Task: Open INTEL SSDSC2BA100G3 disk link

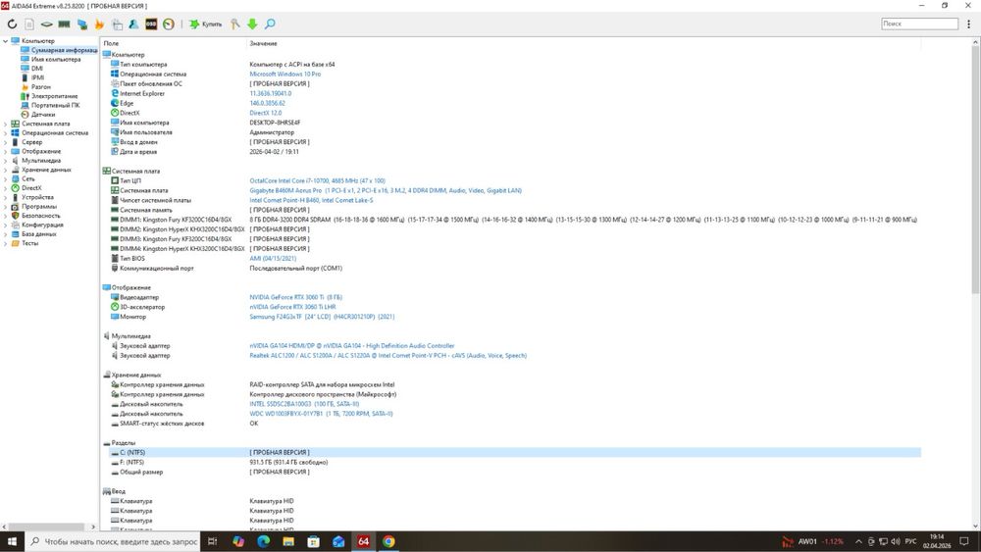Action: point(305,404)
